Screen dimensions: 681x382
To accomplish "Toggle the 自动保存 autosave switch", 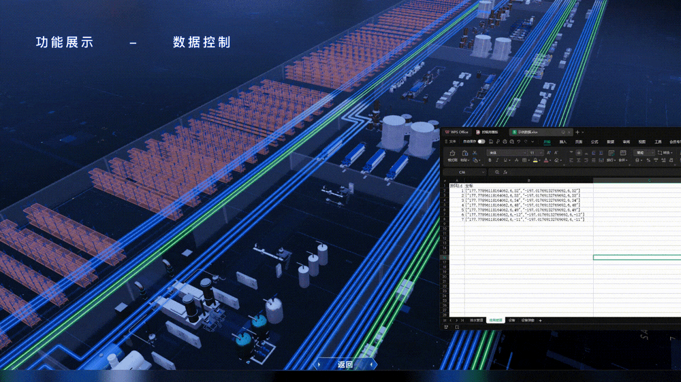I will pos(481,142).
